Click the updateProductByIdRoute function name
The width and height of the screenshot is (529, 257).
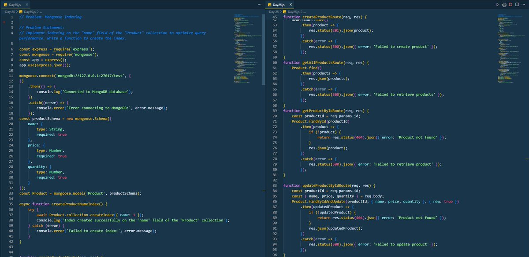328,185
